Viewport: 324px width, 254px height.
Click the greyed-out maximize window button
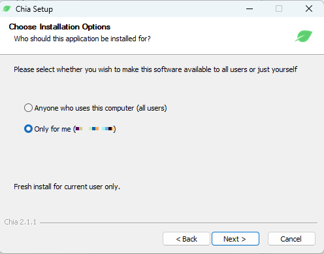pos(279,9)
